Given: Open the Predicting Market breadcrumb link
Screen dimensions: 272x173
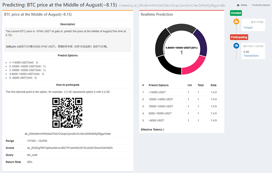Looking at the screenshot, I should pyautogui.click(x=261, y=5).
